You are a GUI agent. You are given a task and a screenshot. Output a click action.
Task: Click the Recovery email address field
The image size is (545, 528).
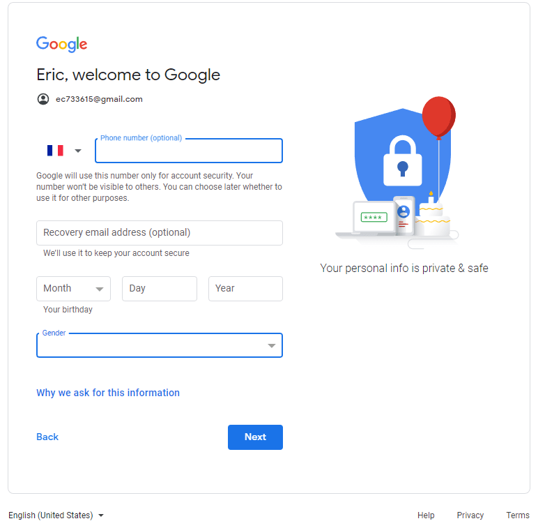tap(160, 233)
